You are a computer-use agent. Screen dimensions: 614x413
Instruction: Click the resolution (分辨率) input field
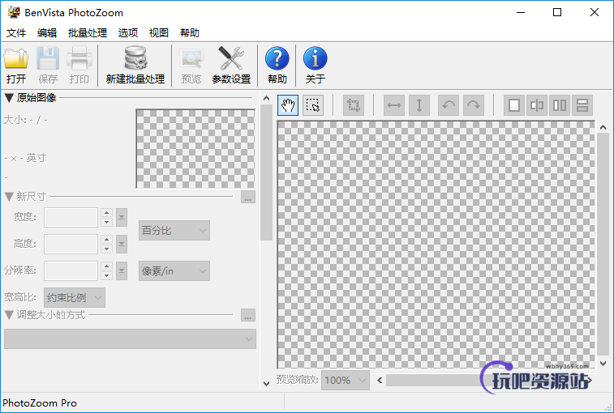[71, 271]
